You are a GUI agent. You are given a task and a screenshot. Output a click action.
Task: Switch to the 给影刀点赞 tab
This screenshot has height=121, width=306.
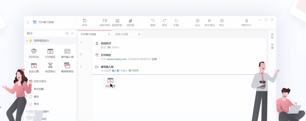click(x=122, y=34)
